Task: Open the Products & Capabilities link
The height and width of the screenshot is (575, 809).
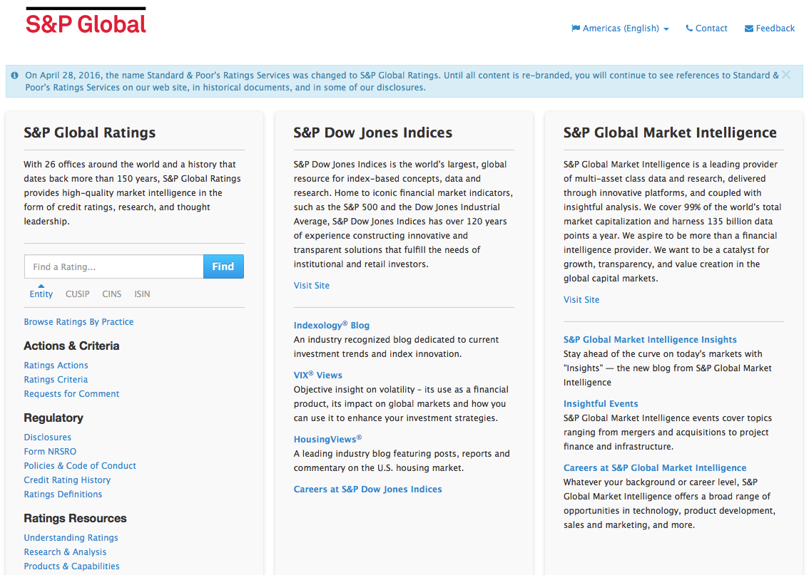Action: [x=71, y=566]
